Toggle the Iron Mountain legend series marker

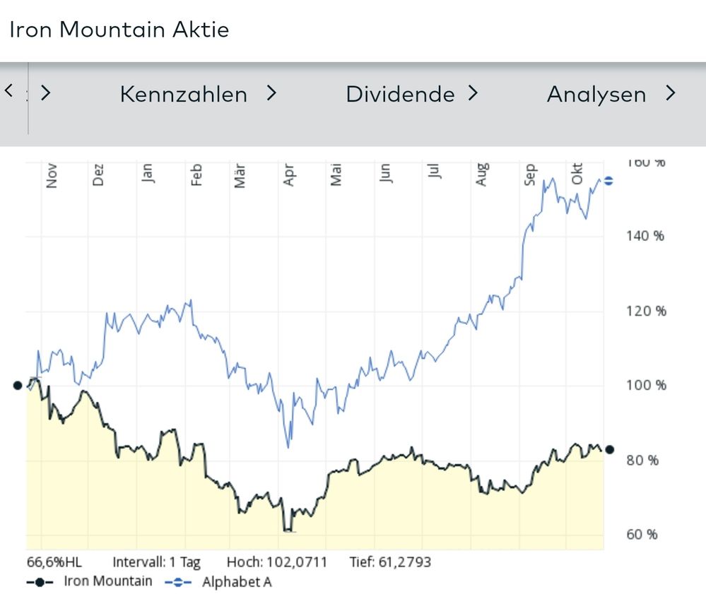click(x=40, y=582)
